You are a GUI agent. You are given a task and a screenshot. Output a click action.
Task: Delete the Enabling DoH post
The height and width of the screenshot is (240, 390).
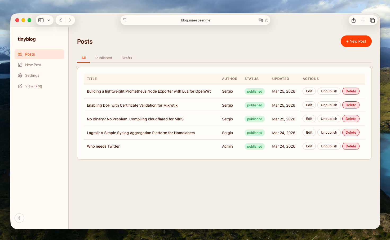[x=351, y=105]
